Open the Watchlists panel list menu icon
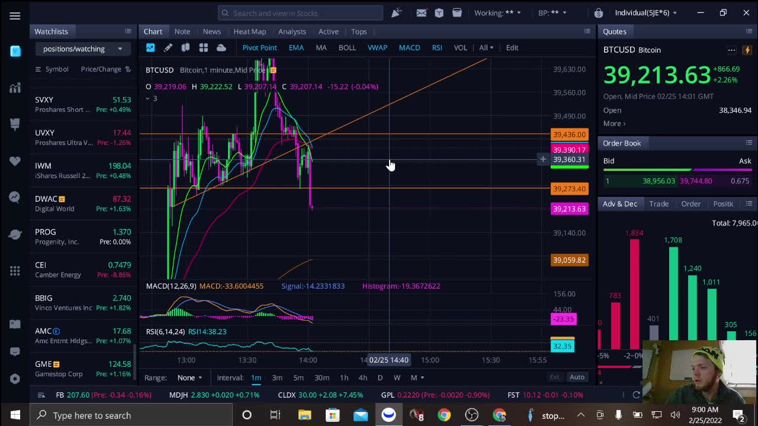Viewport: 758px width, 426px height. pos(128,31)
